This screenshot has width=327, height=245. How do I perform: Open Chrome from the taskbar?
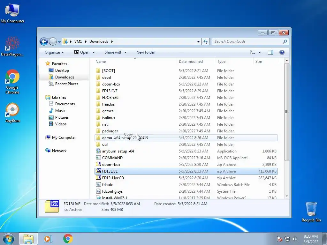(x=68, y=239)
